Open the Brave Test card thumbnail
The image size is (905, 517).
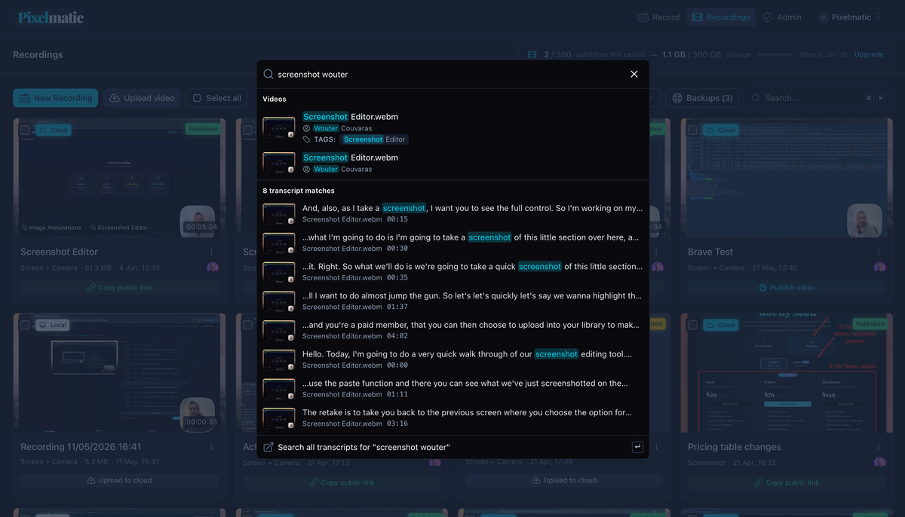click(x=787, y=178)
